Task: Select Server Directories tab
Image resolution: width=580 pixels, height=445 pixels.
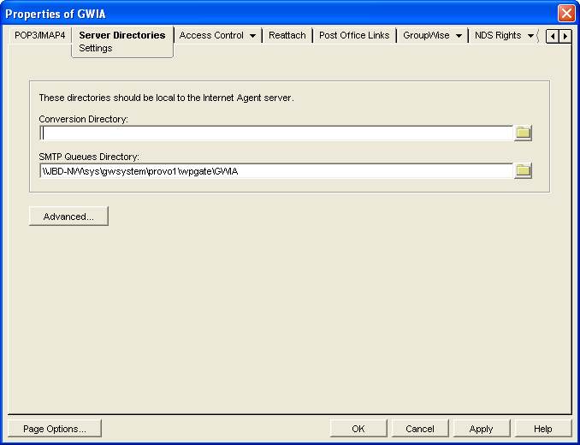Action: (122, 35)
